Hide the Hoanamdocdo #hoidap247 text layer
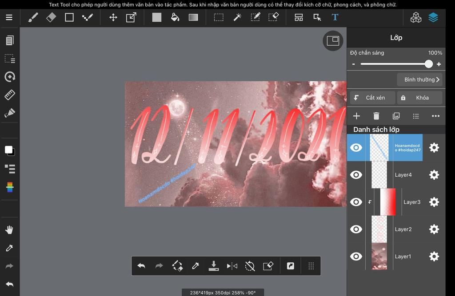The height and width of the screenshot is (296, 455). (356, 148)
